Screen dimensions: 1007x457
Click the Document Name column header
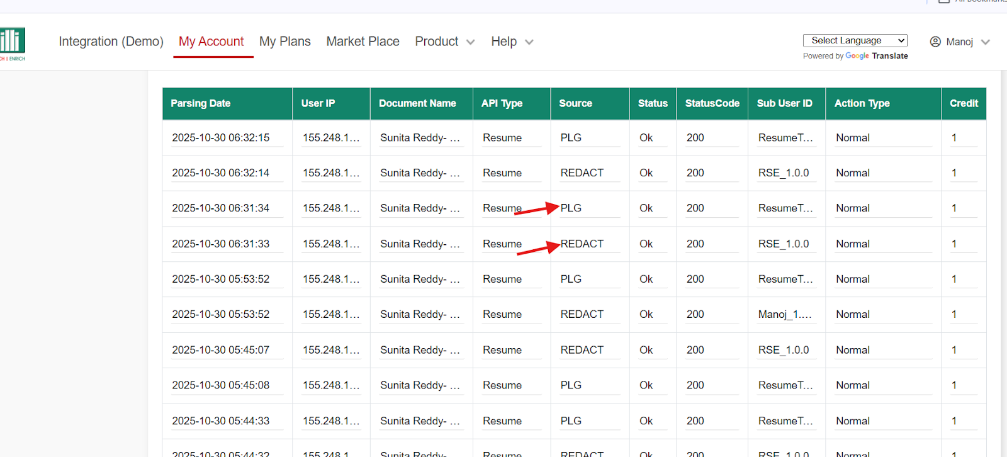[417, 103]
